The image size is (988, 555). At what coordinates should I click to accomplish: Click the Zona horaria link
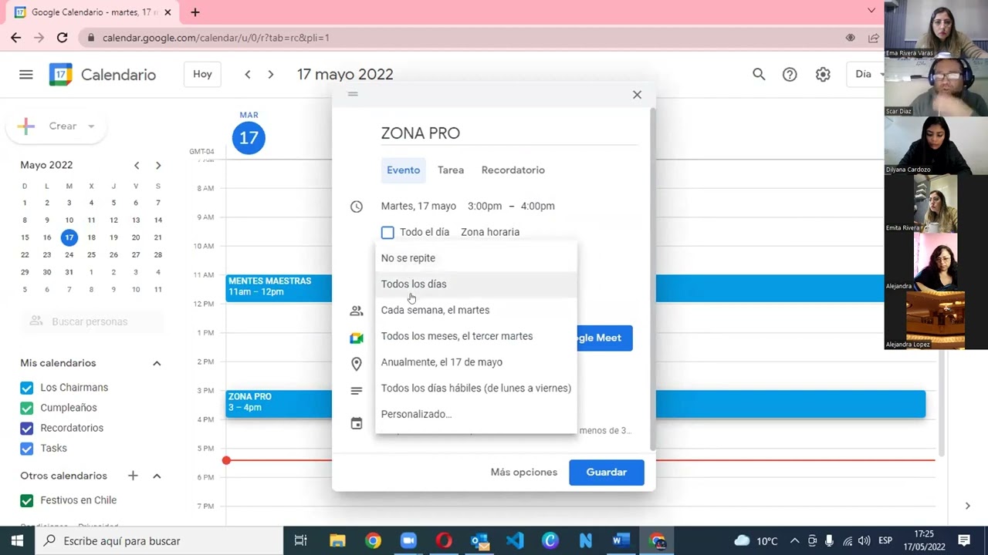pyautogui.click(x=490, y=232)
